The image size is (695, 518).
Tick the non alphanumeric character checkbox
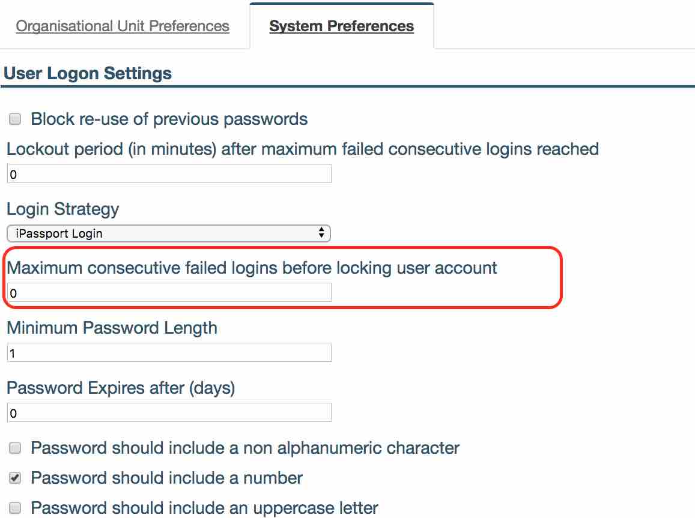click(x=15, y=448)
